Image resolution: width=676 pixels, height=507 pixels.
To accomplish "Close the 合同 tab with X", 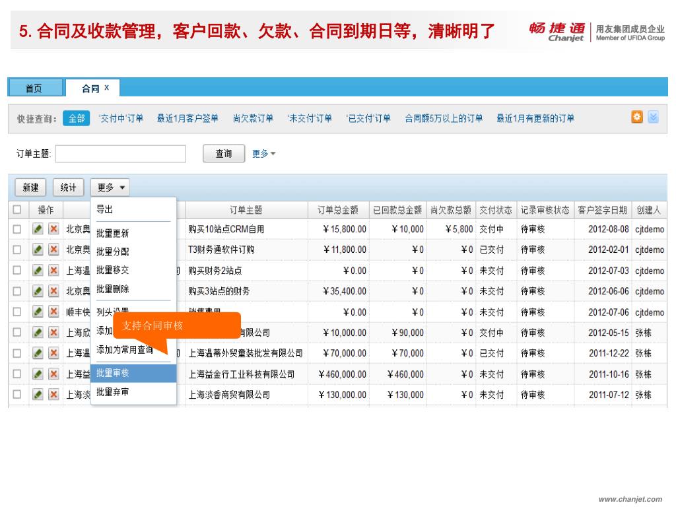I will (107, 87).
